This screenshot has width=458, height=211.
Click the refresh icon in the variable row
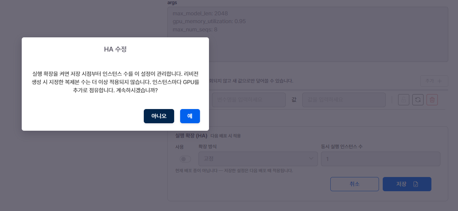coord(418,100)
